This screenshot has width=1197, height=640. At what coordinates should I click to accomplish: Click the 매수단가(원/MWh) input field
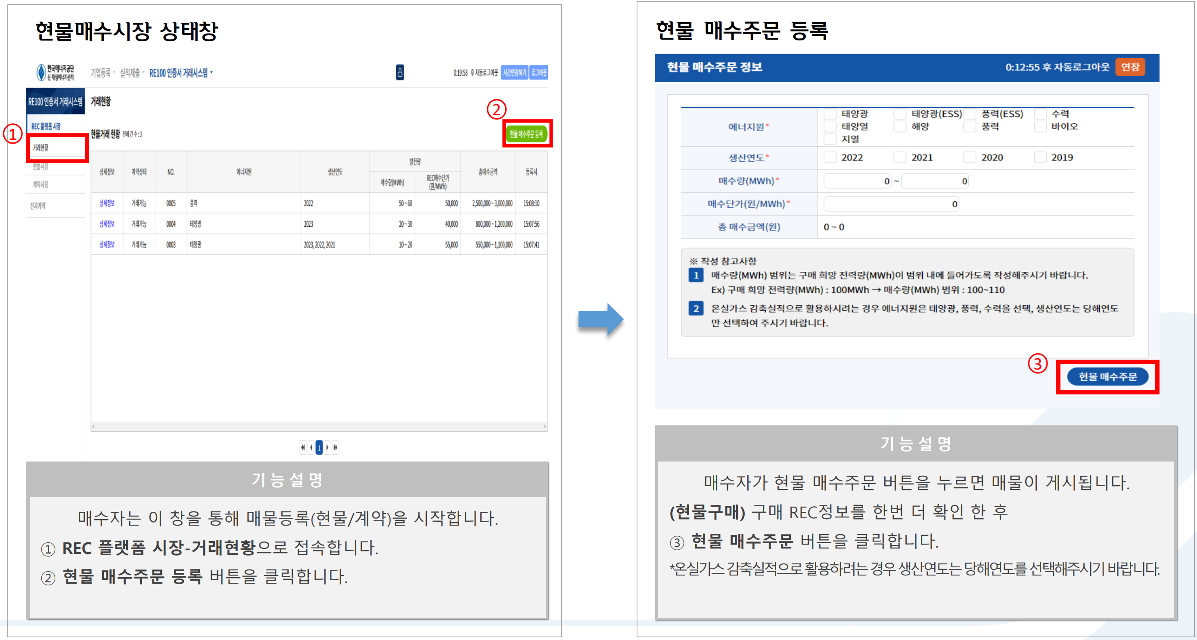point(891,204)
